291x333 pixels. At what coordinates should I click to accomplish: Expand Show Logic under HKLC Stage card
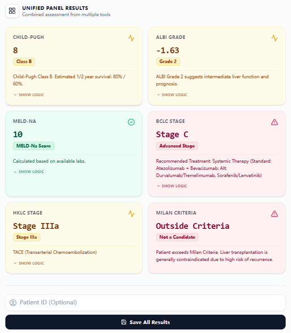pyautogui.click(x=29, y=263)
